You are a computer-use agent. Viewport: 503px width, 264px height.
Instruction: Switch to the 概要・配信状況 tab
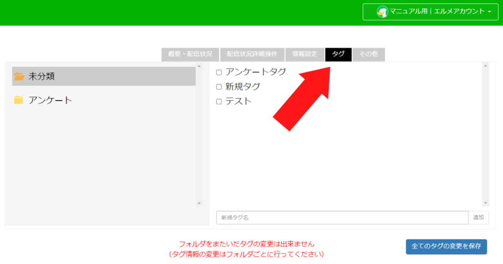pos(190,54)
